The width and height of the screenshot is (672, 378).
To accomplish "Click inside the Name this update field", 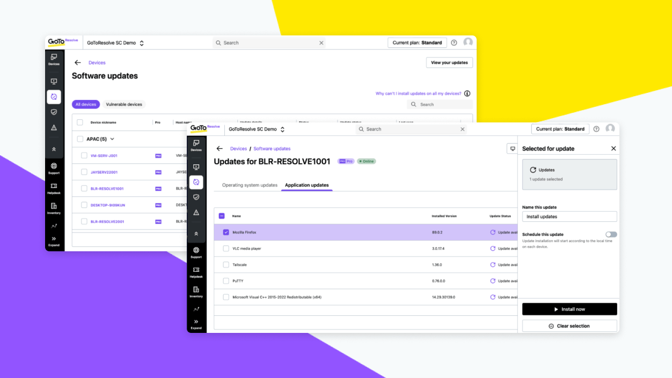I will 569,216.
